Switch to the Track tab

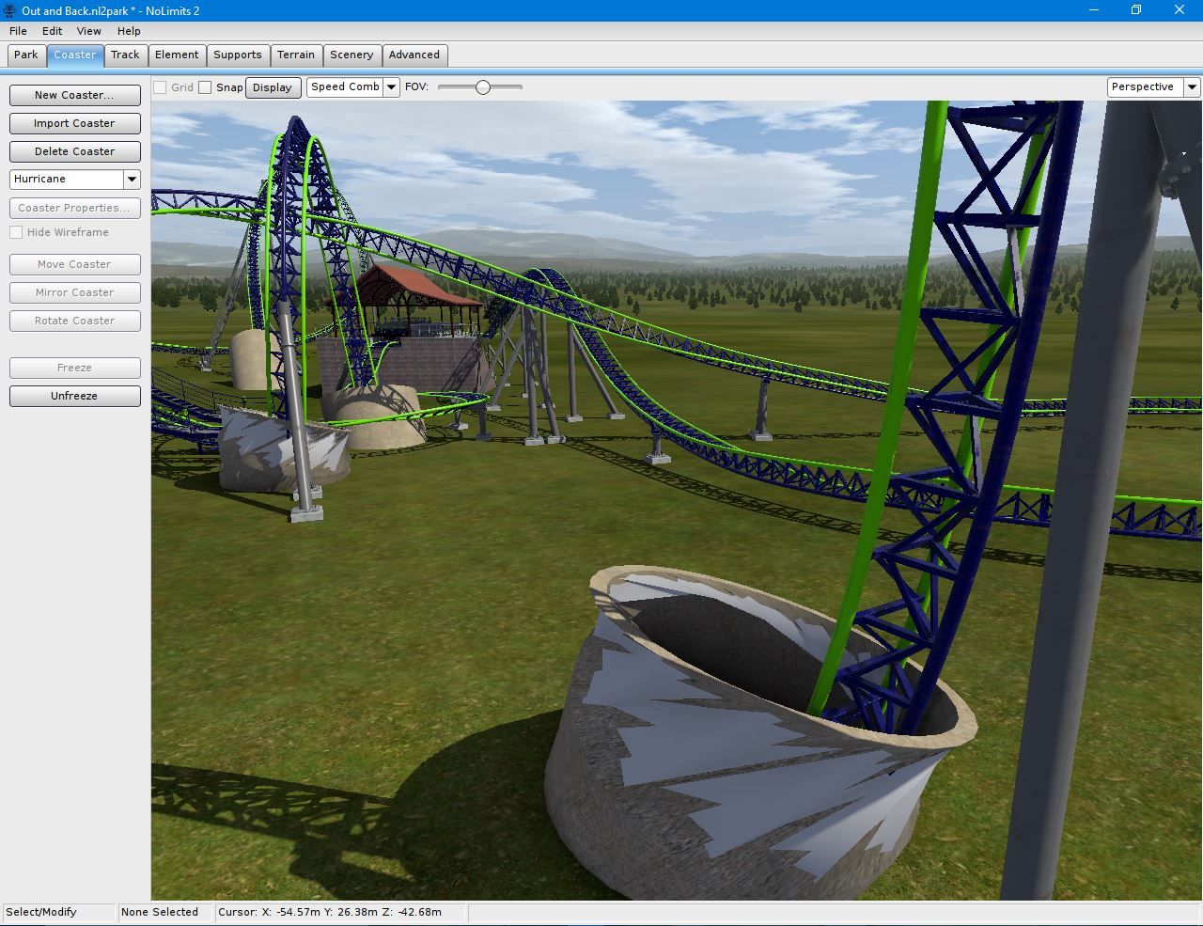pyautogui.click(x=125, y=55)
